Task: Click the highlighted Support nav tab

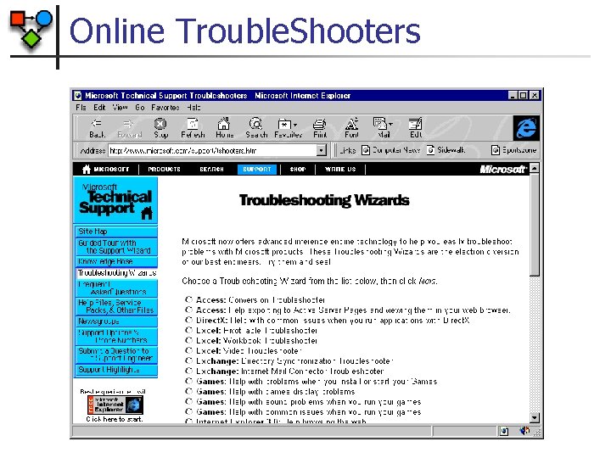Action: (257, 169)
